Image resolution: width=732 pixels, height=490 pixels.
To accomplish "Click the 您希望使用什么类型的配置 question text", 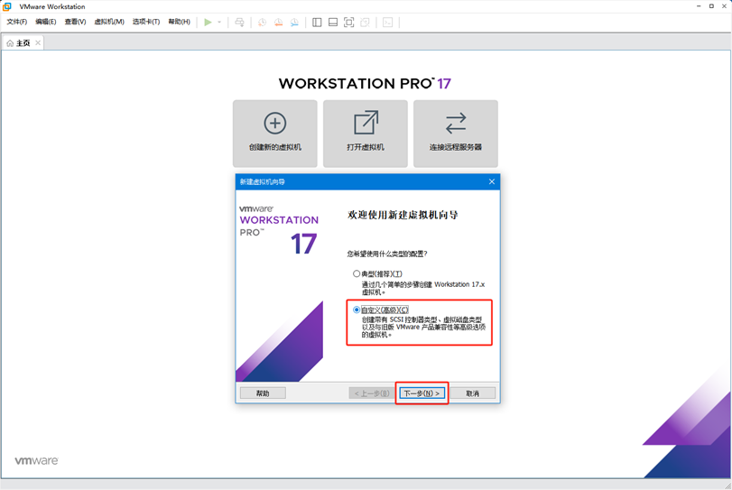I will 387,254.
